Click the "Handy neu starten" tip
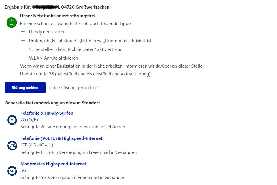Screen dimensions: 277x185 [x=47, y=32]
